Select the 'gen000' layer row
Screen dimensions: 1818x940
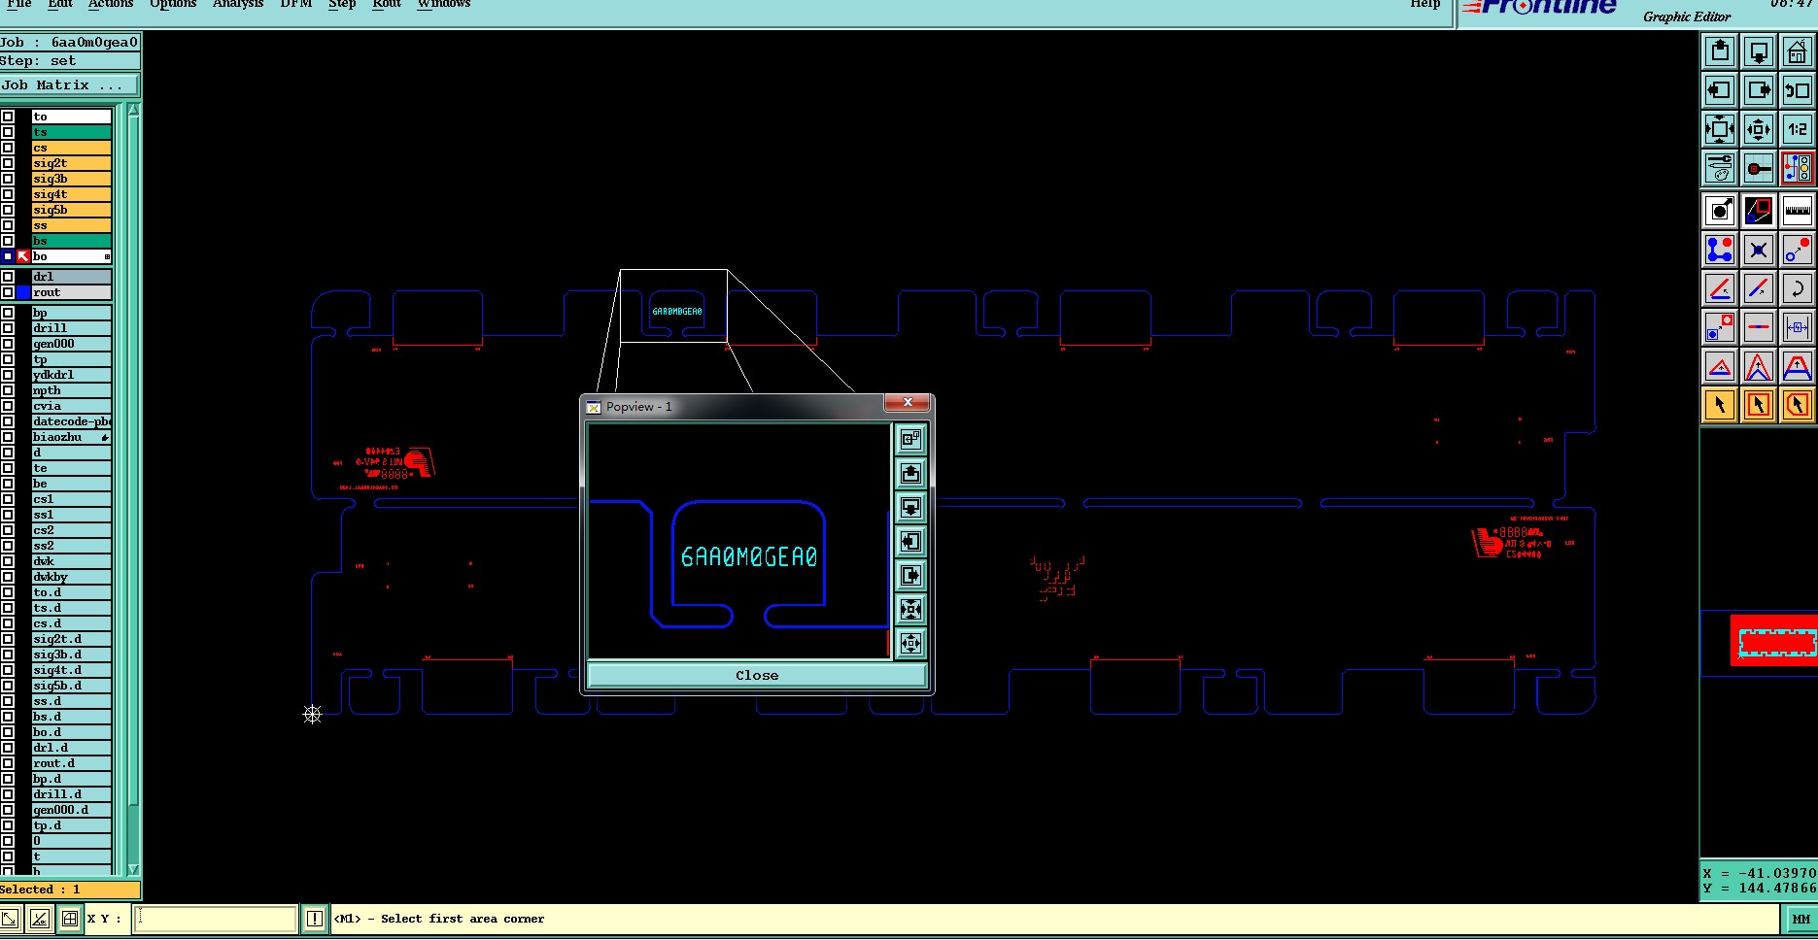71,344
